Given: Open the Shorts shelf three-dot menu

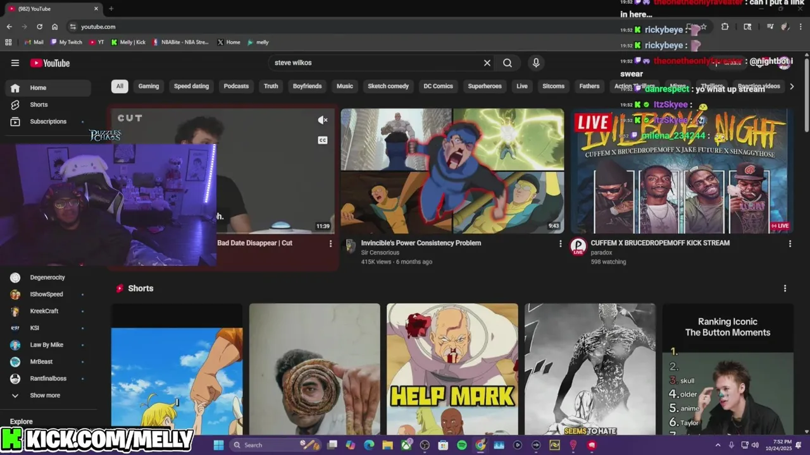Looking at the screenshot, I should point(785,288).
